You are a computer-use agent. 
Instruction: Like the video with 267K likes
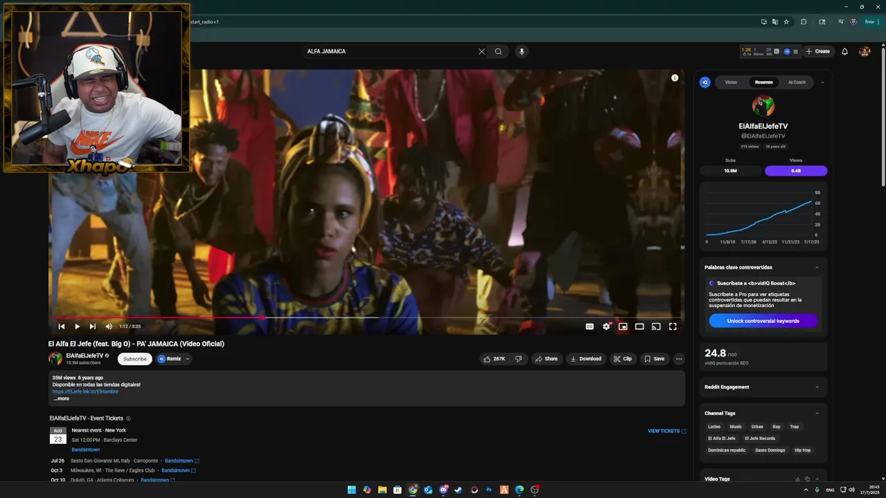click(494, 359)
